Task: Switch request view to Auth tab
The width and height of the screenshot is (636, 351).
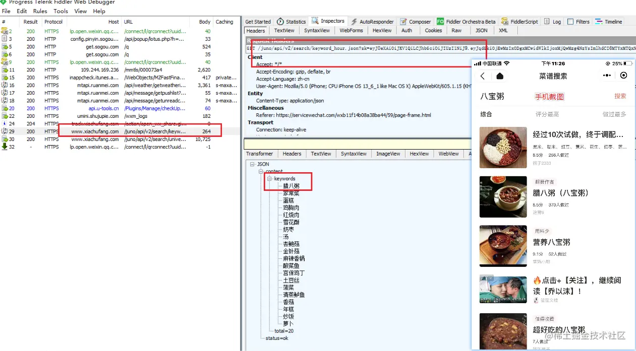Action: click(407, 30)
